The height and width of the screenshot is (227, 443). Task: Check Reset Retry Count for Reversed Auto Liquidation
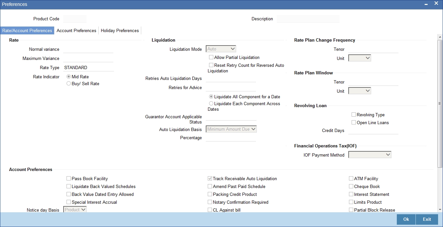(x=211, y=65)
